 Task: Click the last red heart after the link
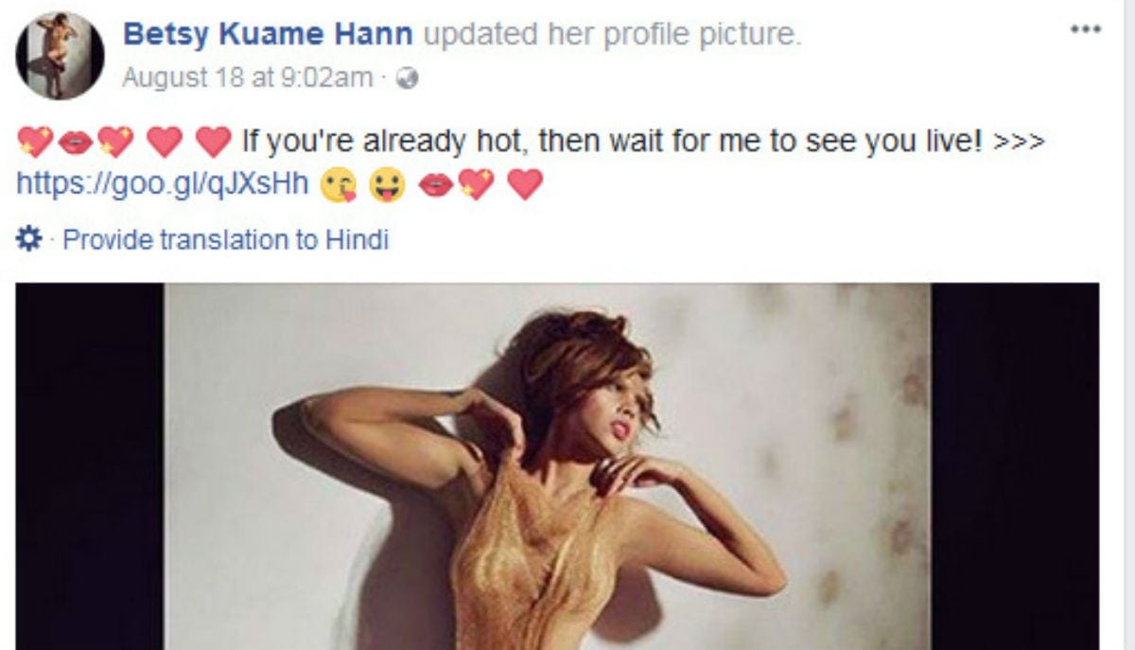(526, 184)
